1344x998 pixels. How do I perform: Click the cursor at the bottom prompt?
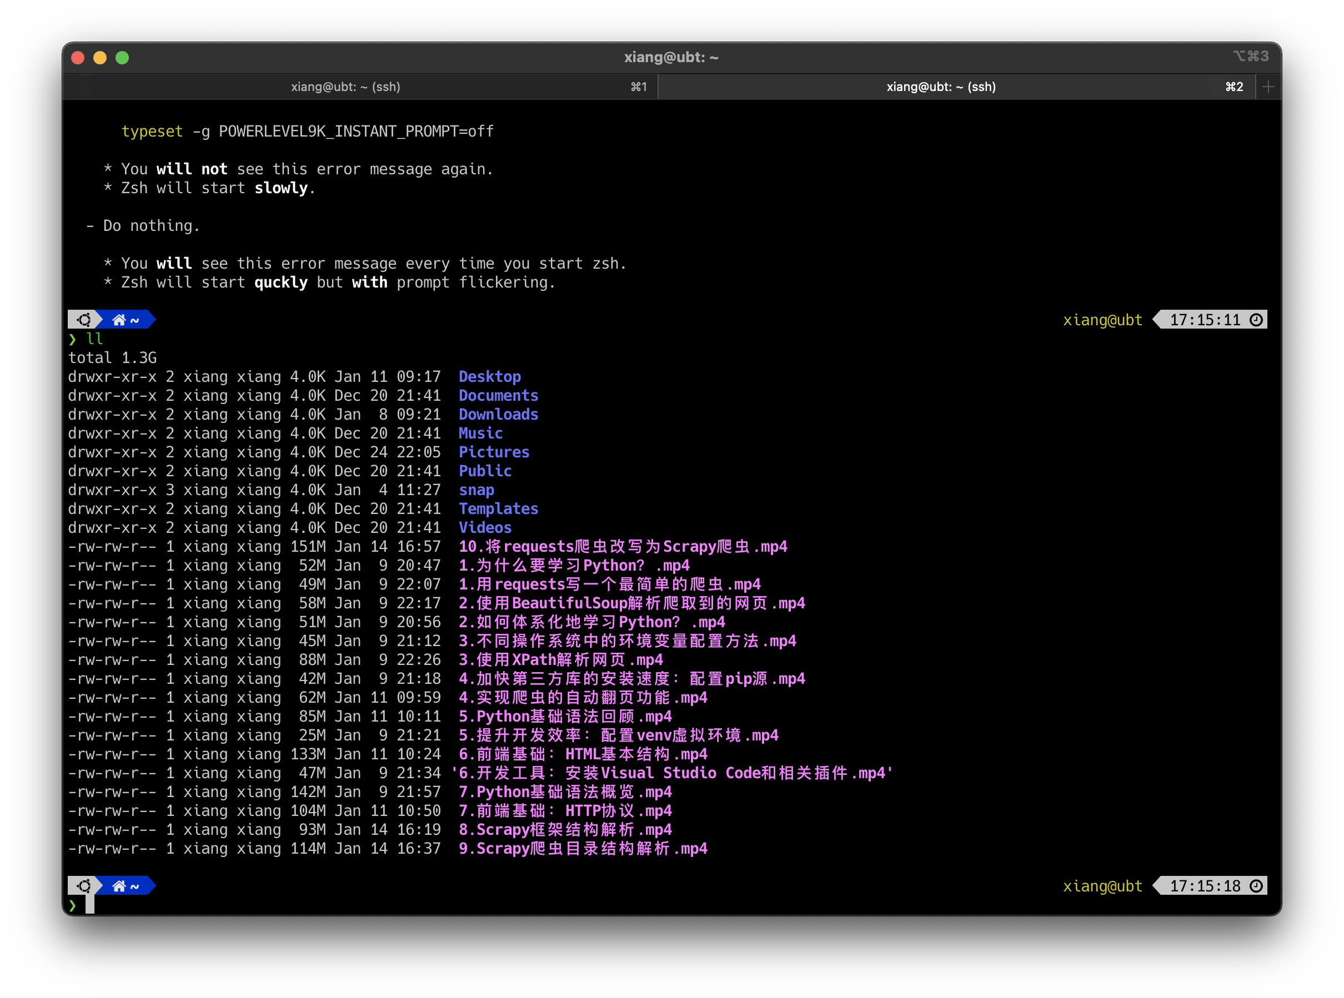pos(90,904)
